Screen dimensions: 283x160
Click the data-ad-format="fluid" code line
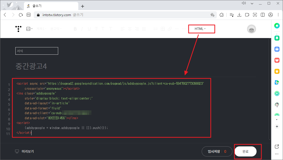coord(43,108)
